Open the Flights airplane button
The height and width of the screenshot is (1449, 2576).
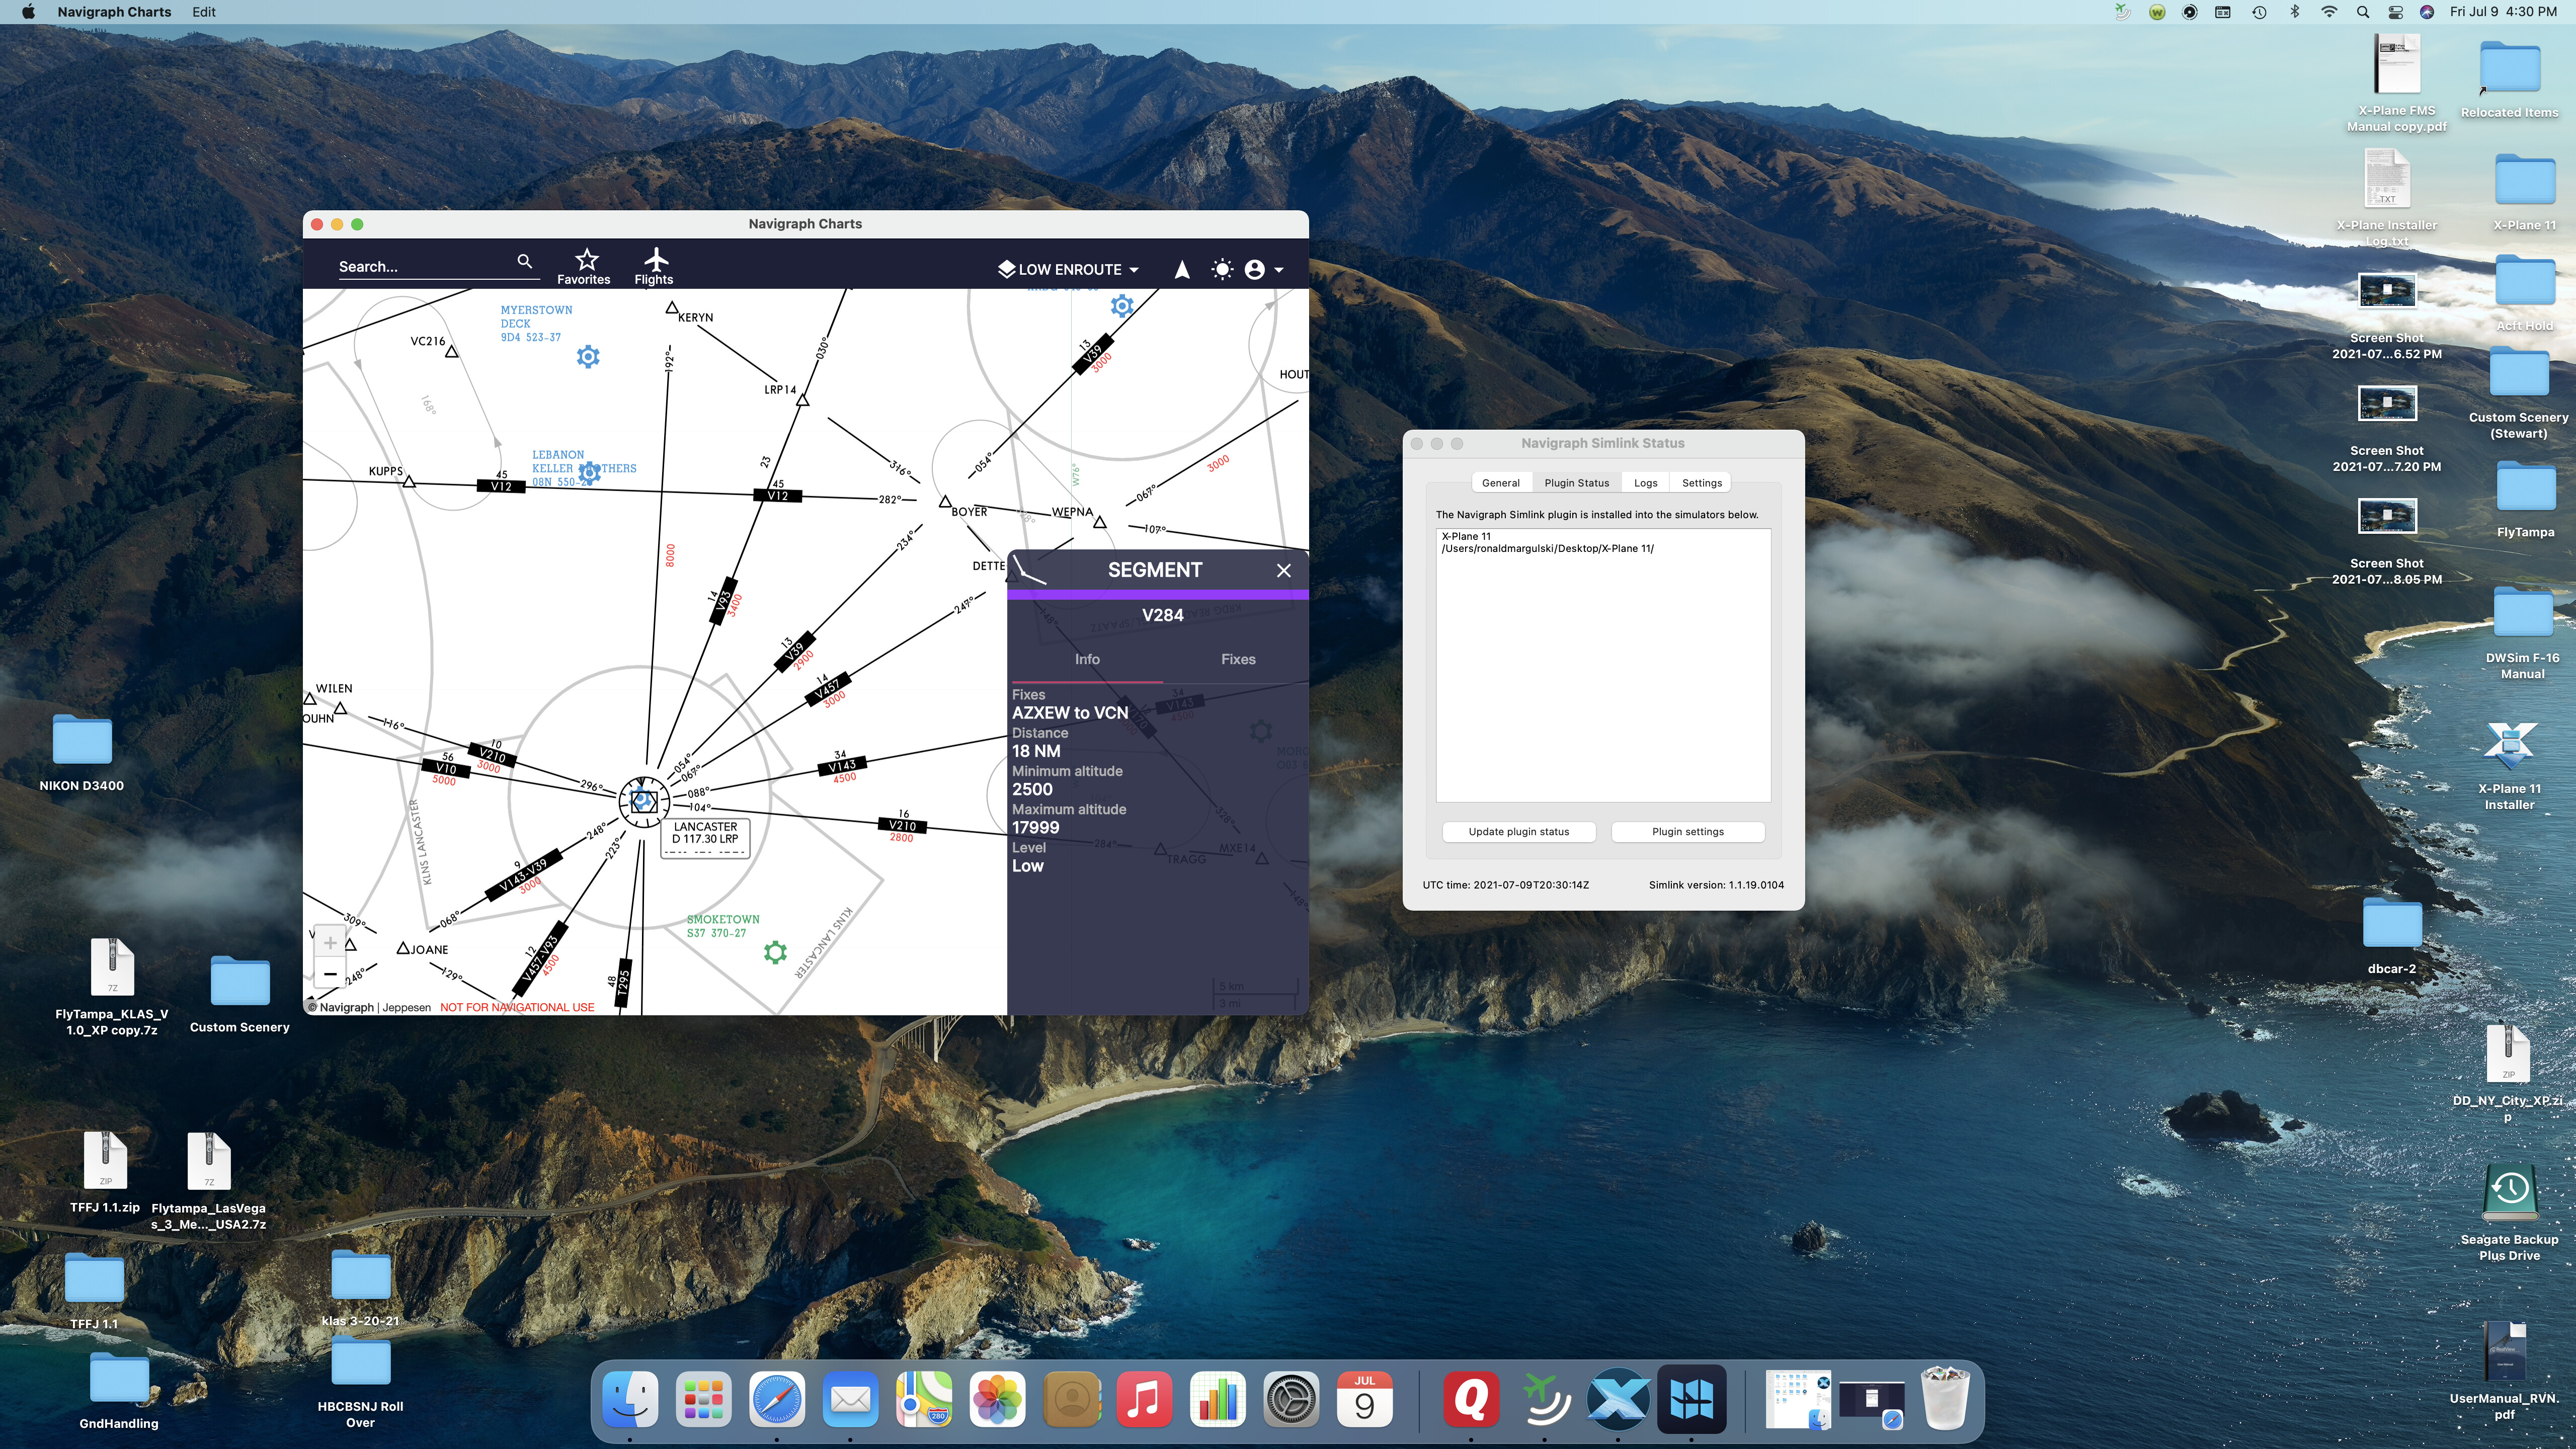[x=654, y=266]
